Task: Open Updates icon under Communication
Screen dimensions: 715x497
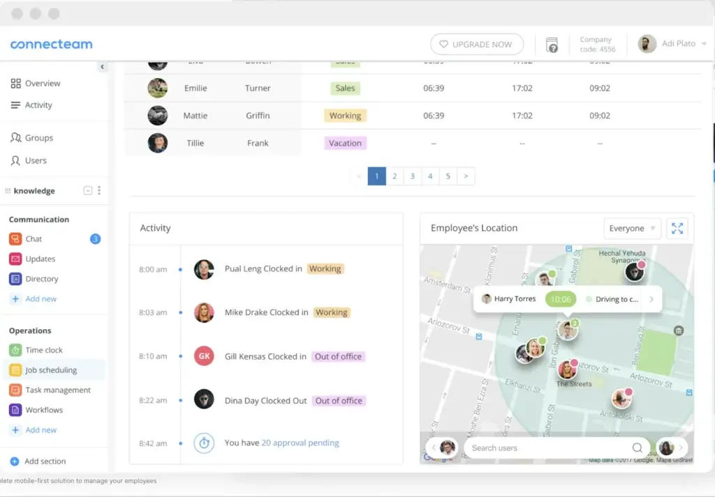Action: click(x=15, y=259)
